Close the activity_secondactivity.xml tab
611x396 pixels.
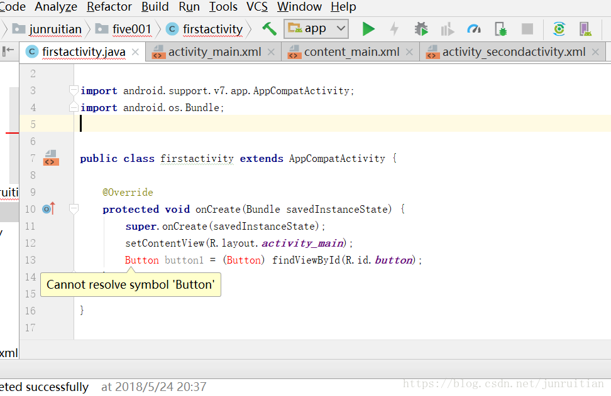(595, 51)
